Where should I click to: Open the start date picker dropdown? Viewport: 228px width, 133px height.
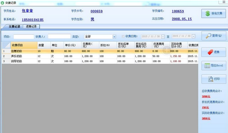click(163, 36)
